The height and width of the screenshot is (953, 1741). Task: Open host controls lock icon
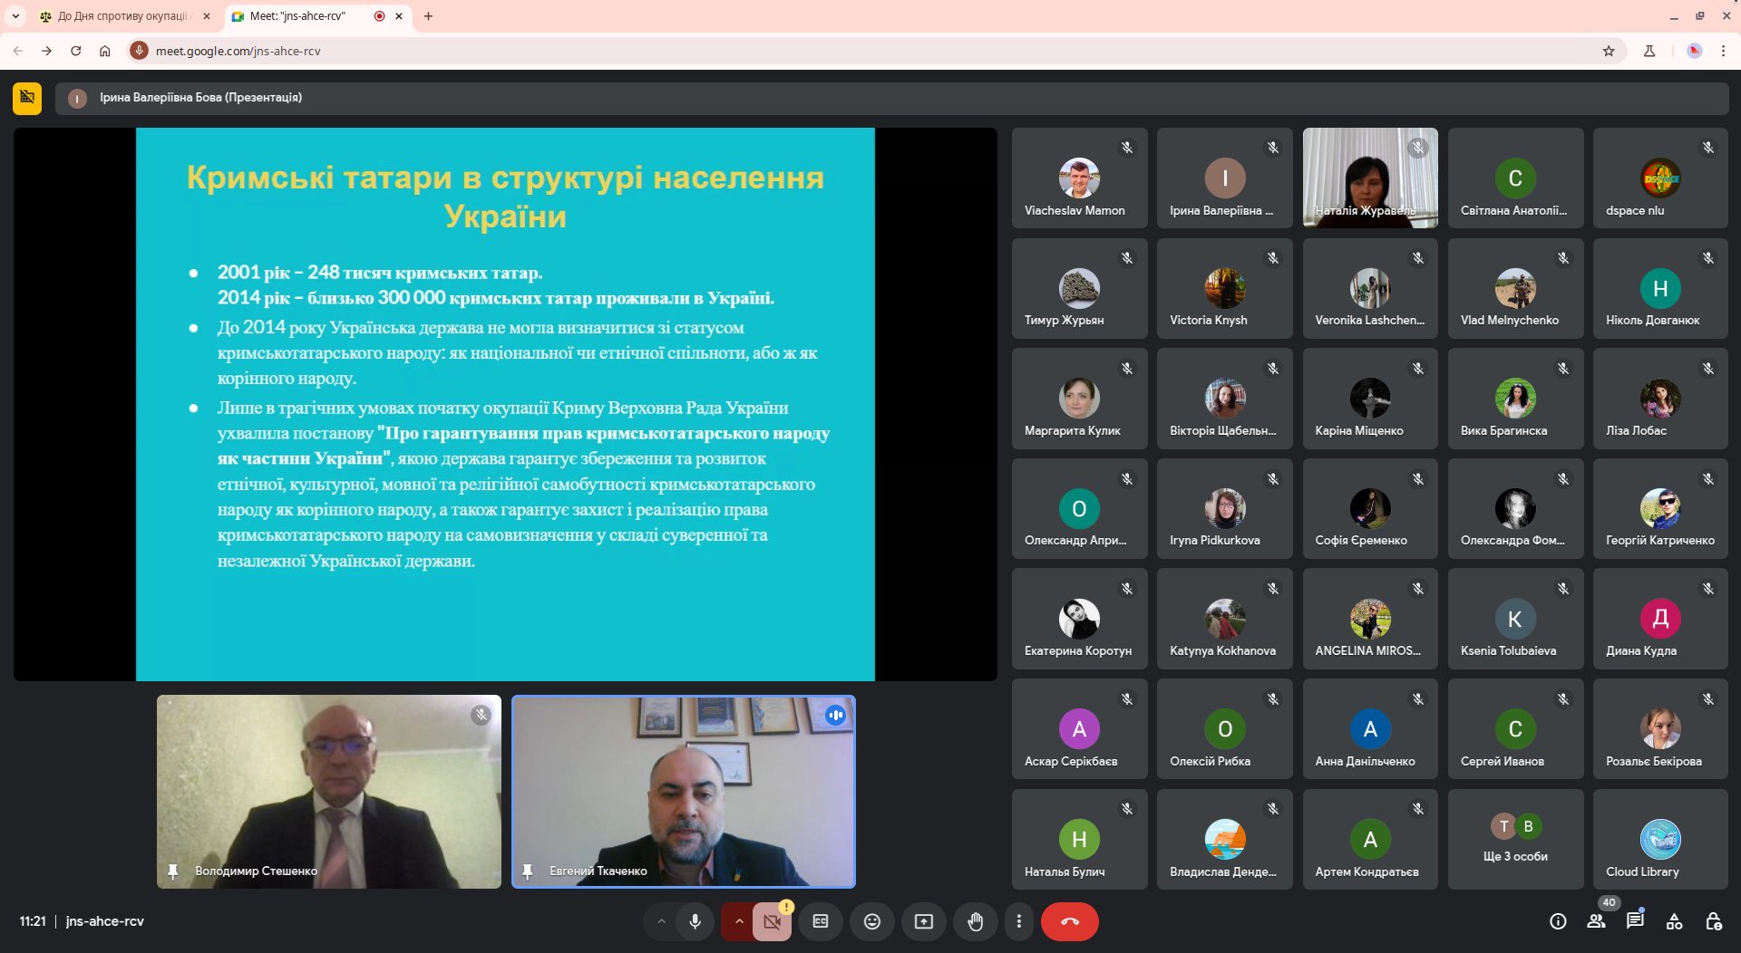pyautogui.click(x=1713, y=921)
